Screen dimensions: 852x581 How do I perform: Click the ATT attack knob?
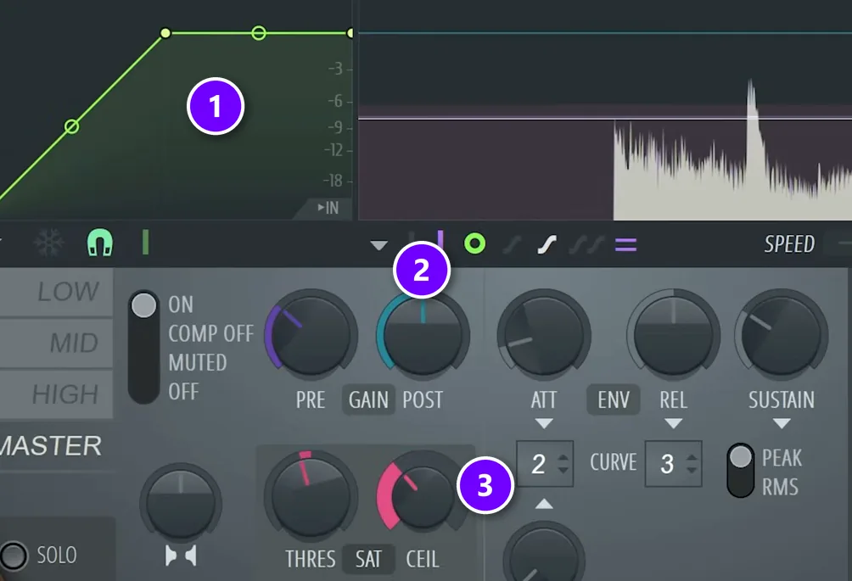(544, 334)
